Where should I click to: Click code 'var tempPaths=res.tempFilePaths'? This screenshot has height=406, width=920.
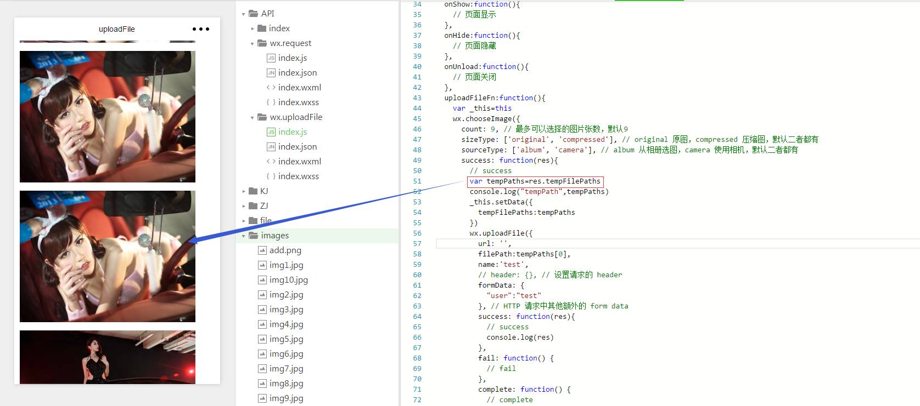click(x=535, y=181)
